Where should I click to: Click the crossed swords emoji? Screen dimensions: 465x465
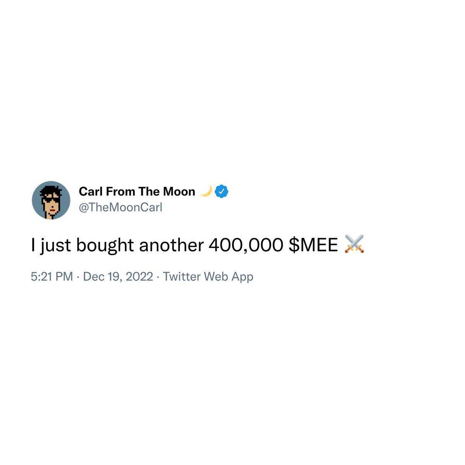354,245
